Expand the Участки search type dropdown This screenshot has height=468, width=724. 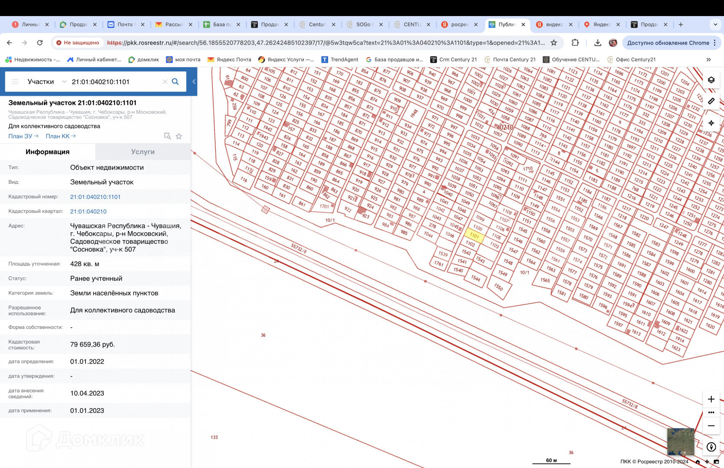(x=64, y=82)
